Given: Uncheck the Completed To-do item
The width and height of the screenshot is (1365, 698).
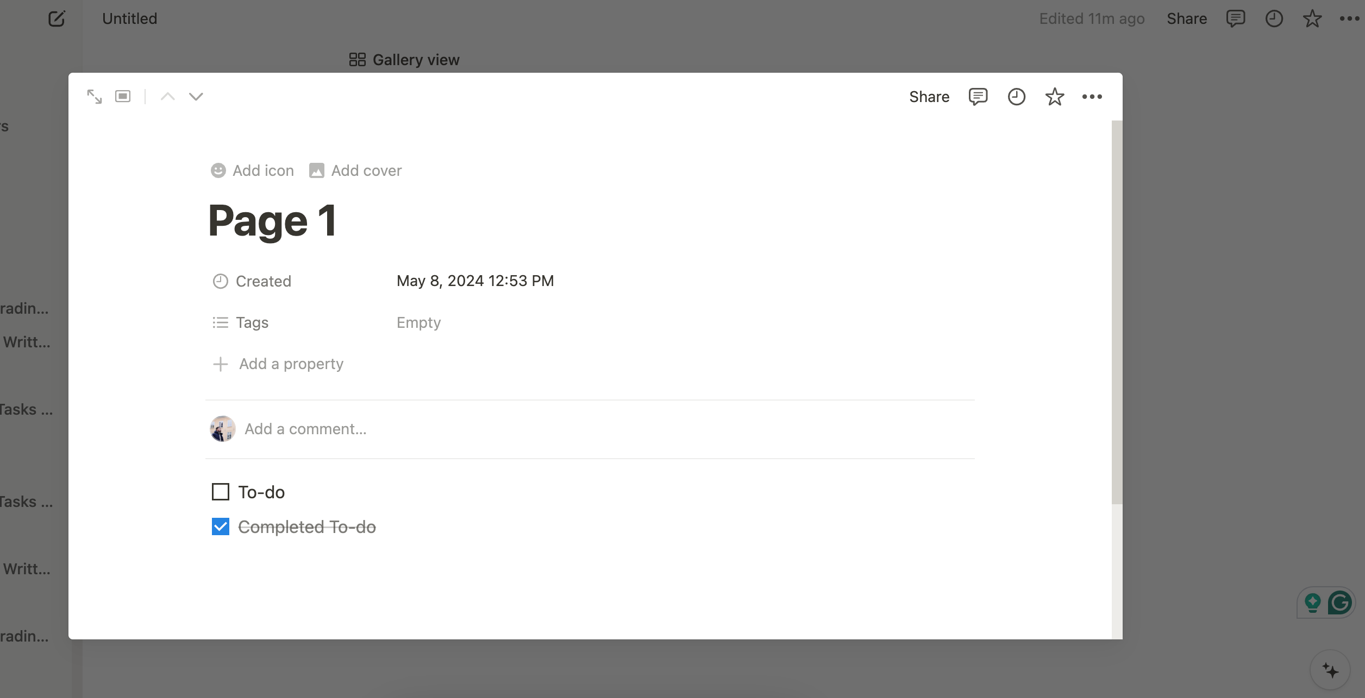Looking at the screenshot, I should [x=220, y=526].
